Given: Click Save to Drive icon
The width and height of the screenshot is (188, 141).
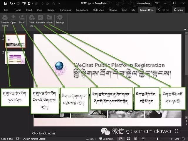Looking at the screenshot, I should [5, 20].
